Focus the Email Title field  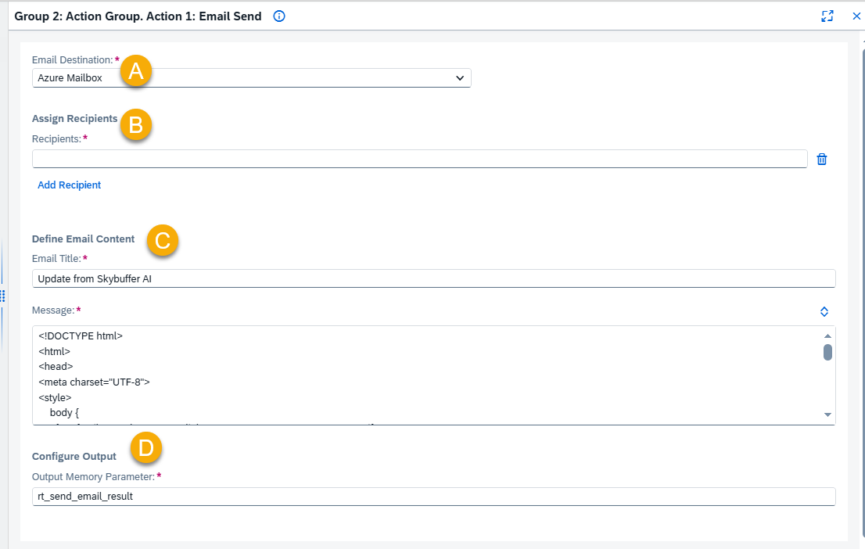pos(433,278)
